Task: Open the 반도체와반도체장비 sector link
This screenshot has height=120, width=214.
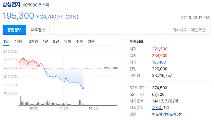Action: 168,114
